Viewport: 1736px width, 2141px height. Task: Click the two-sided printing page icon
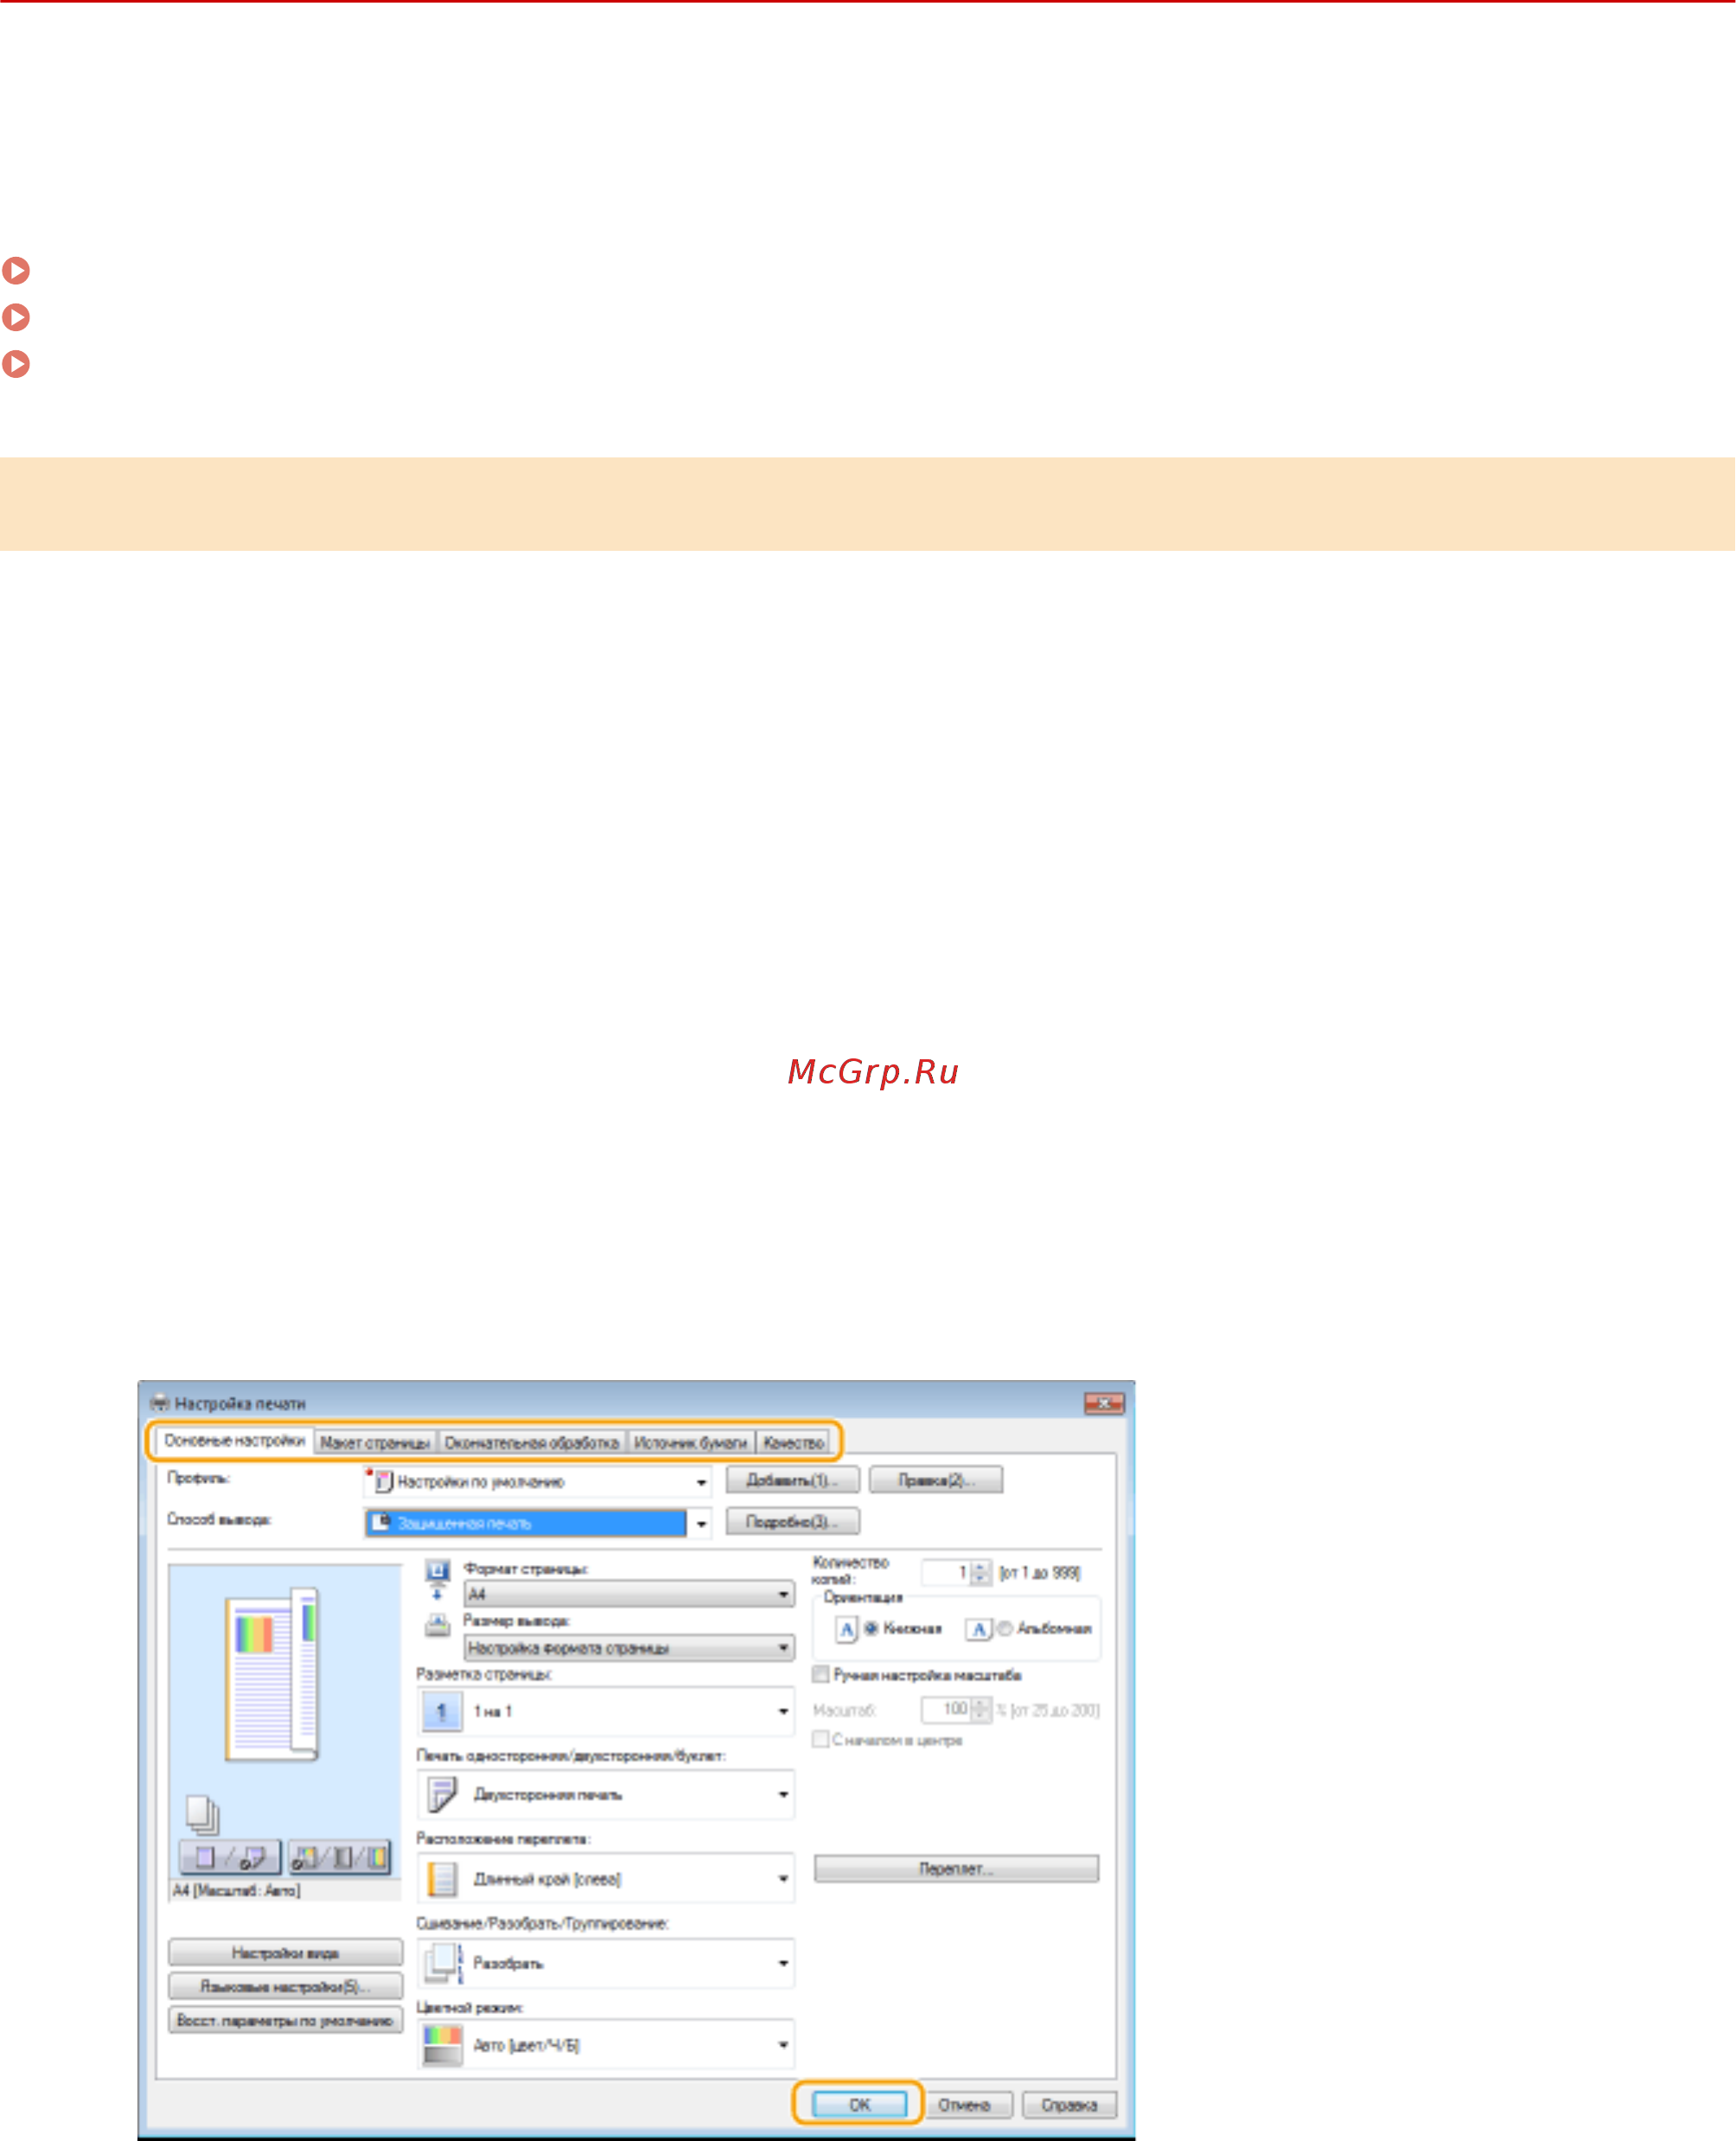(x=441, y=1795)
